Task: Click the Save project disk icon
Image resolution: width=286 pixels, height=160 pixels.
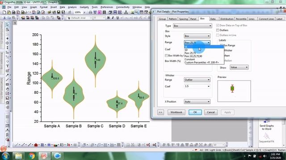Action: [x=59, y=12]
